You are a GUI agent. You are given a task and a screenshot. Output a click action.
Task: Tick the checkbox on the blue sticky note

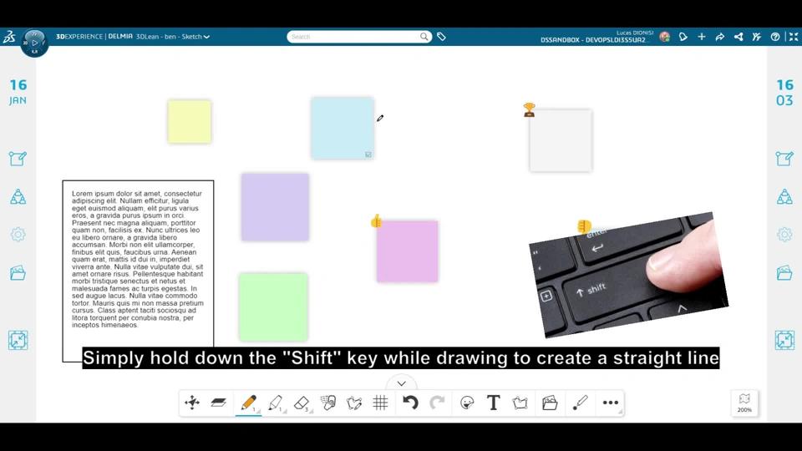tap(368, 155)
